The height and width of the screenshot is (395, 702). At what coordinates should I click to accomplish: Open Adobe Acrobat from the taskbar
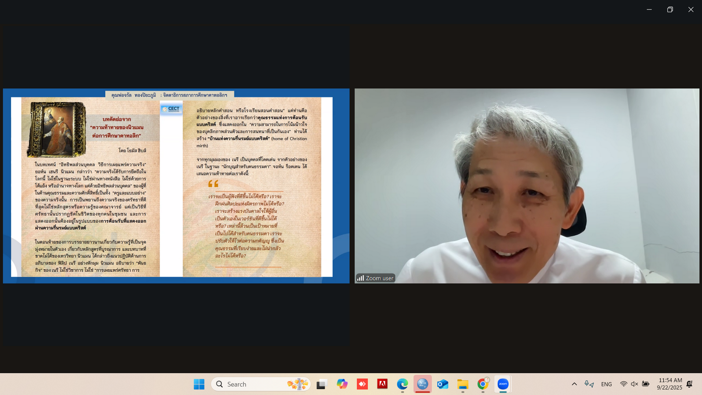click(382, 384)
